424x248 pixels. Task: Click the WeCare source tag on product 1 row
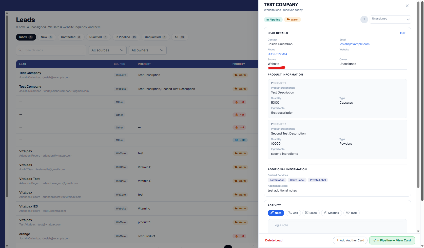click(x=121, y=222)
